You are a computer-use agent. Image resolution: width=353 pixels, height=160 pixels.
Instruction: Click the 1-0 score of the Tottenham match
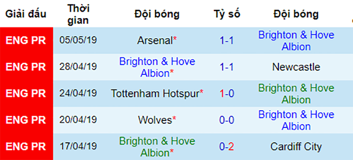(227, 93)
